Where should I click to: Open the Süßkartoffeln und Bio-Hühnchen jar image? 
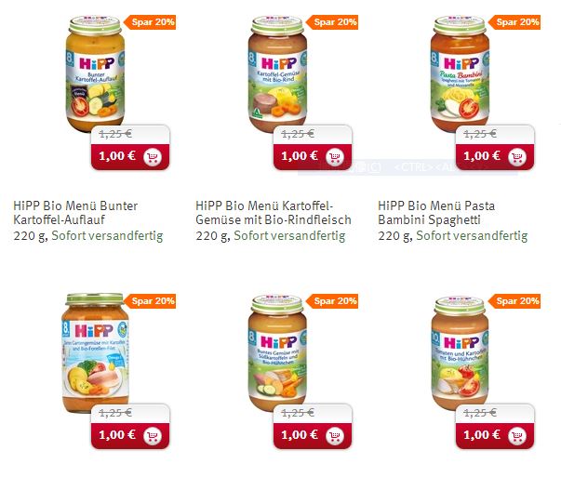[x=277, y=353]
